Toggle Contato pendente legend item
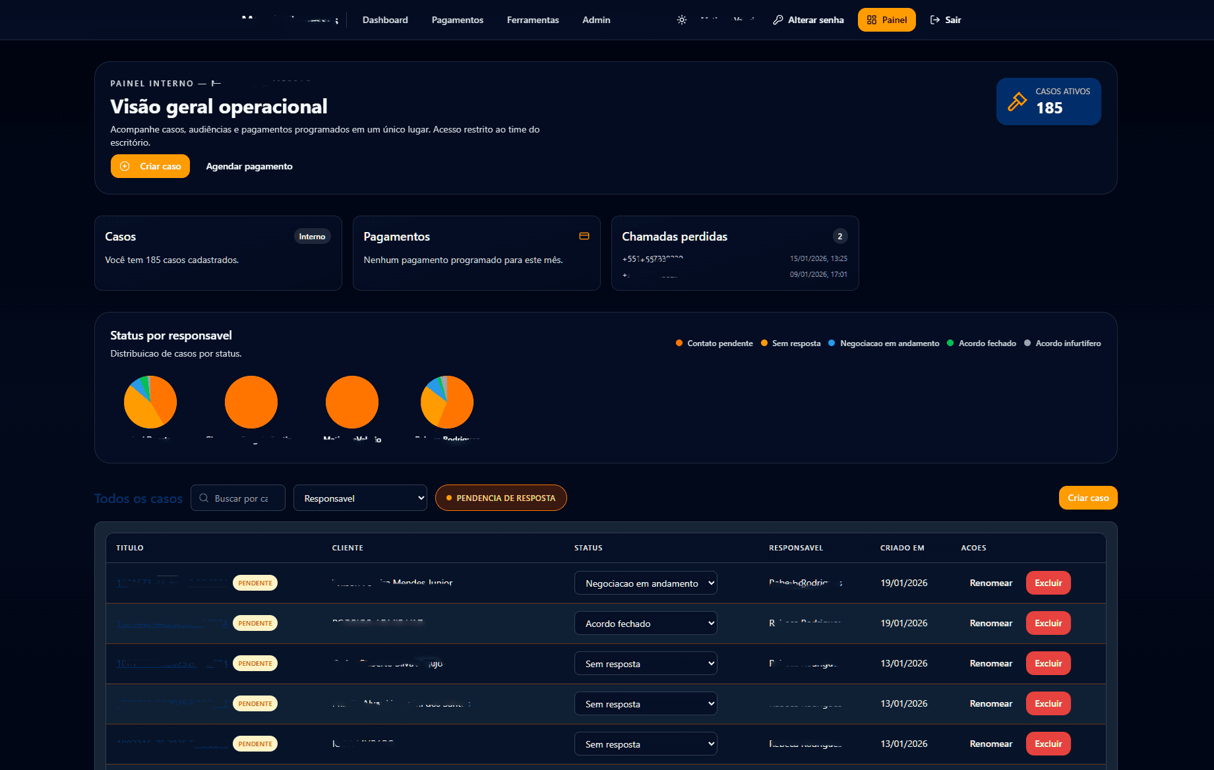 click(x=714, y=343)
